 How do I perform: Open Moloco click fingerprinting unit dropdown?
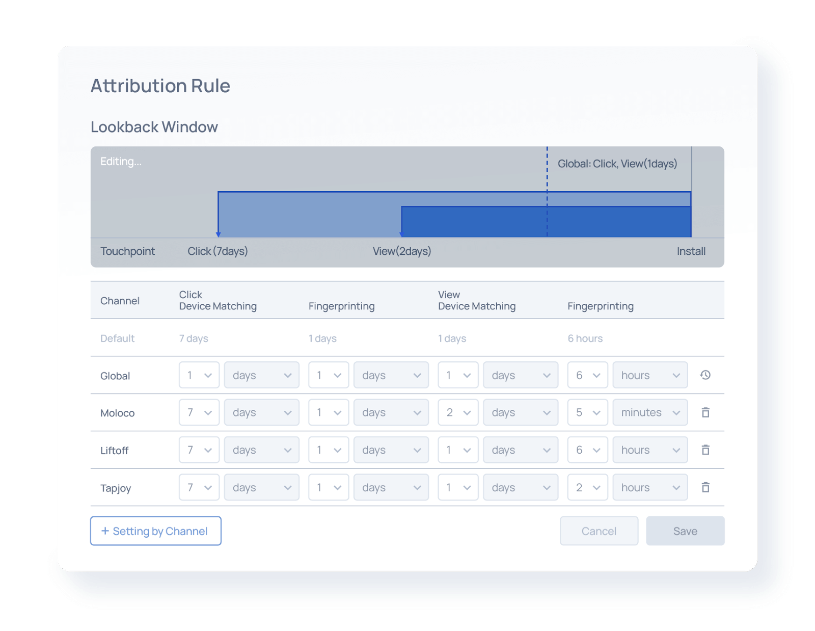391,412
